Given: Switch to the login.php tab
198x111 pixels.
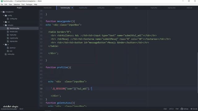Looking at the screenshot, I should 154,8.
